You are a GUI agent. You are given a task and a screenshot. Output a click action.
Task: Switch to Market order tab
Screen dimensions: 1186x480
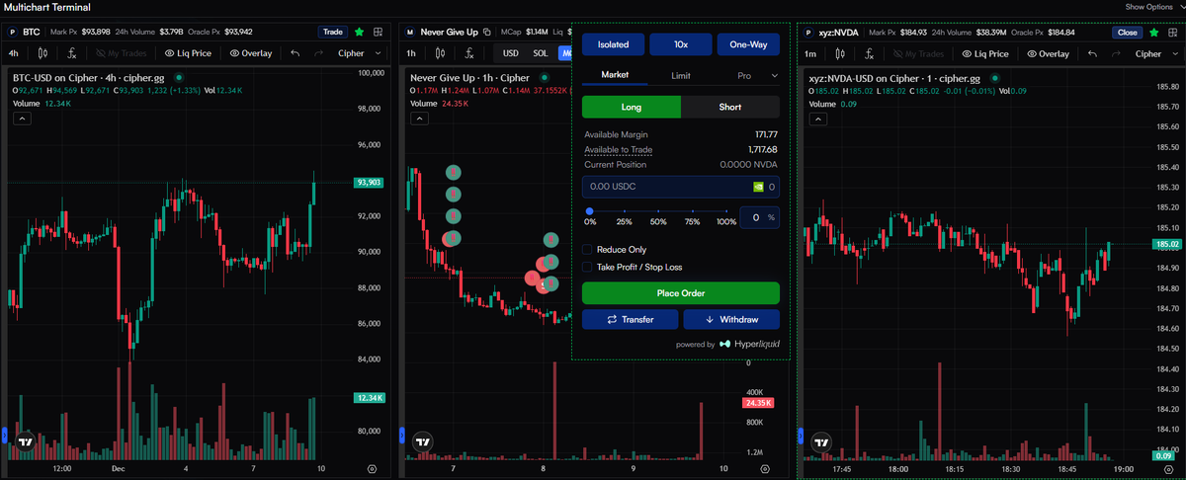pyautogui.click(x=615, y=75)
